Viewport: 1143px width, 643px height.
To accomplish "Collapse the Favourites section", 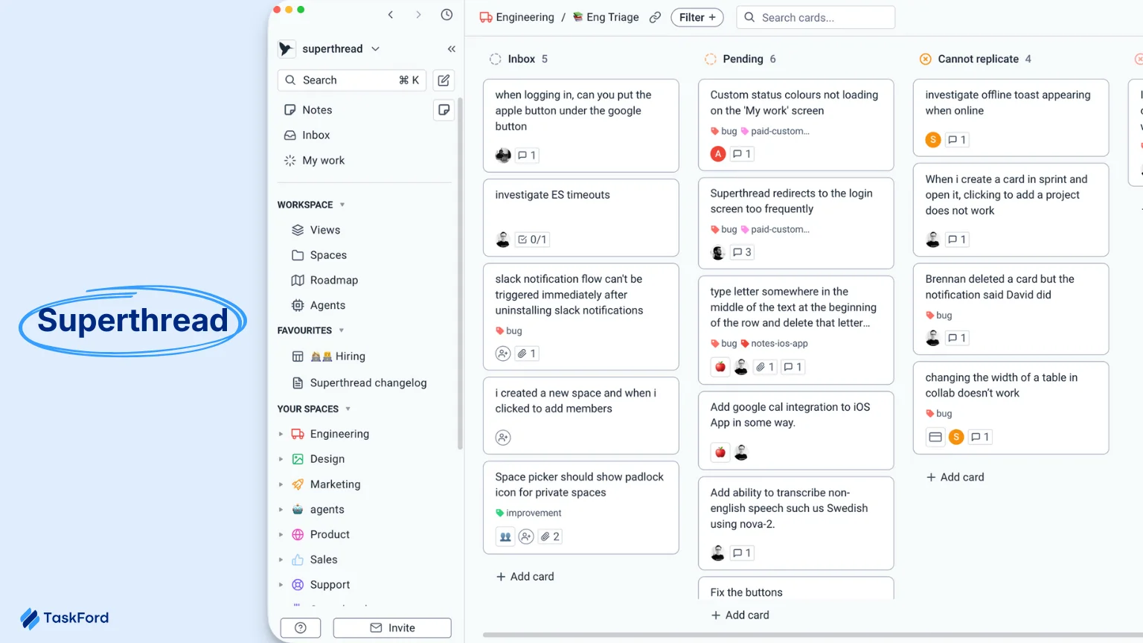I will (x=342, y=330).
